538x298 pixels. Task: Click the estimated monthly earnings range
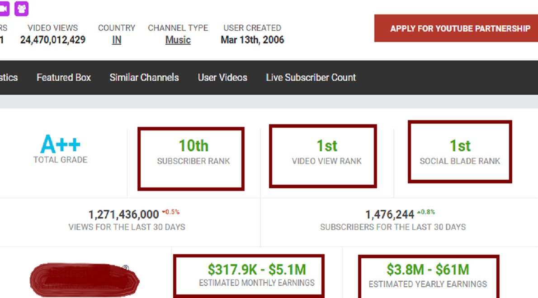point(249,274)
